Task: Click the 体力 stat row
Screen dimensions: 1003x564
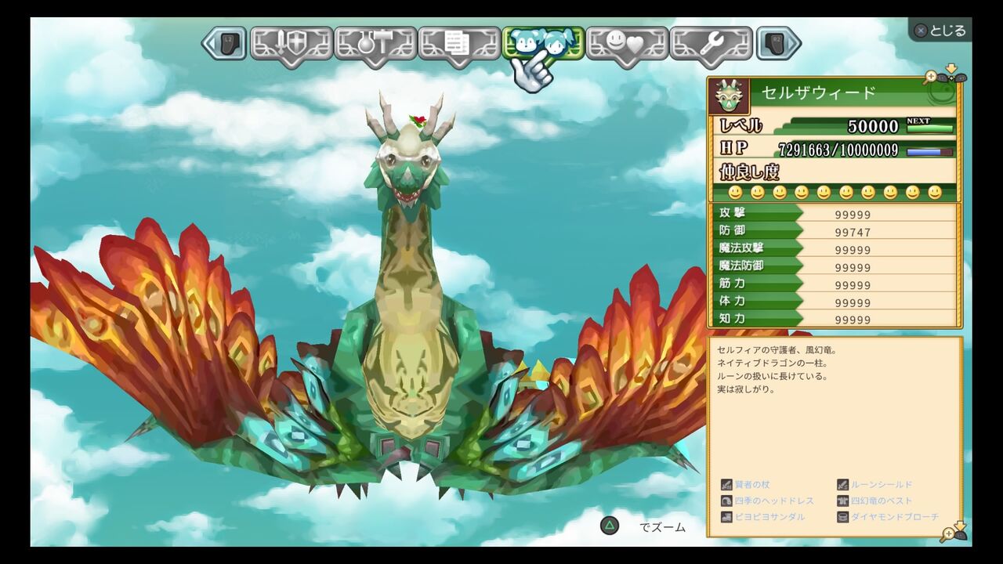Action: (x=834, y=302)
